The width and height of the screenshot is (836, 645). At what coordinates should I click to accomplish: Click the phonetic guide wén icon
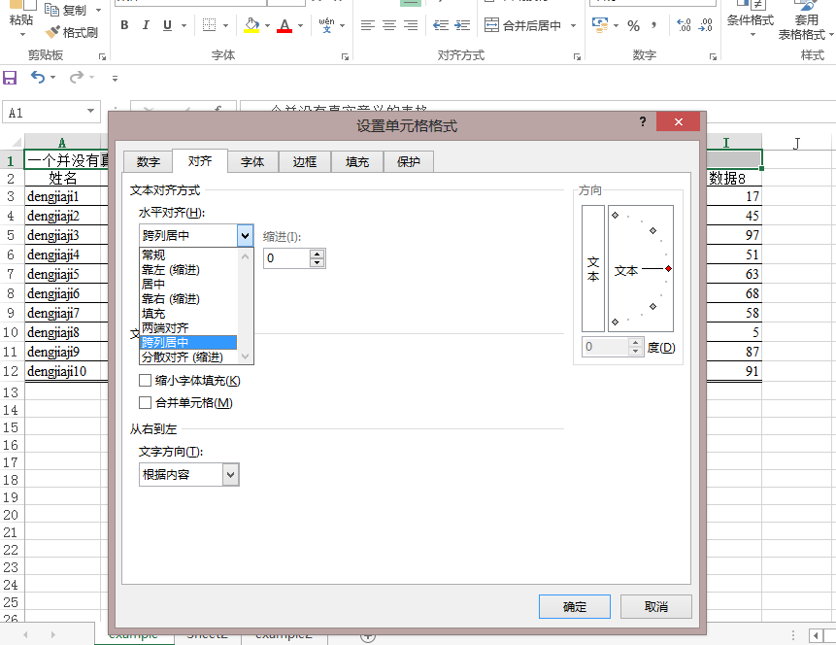(x=327, y=25)
